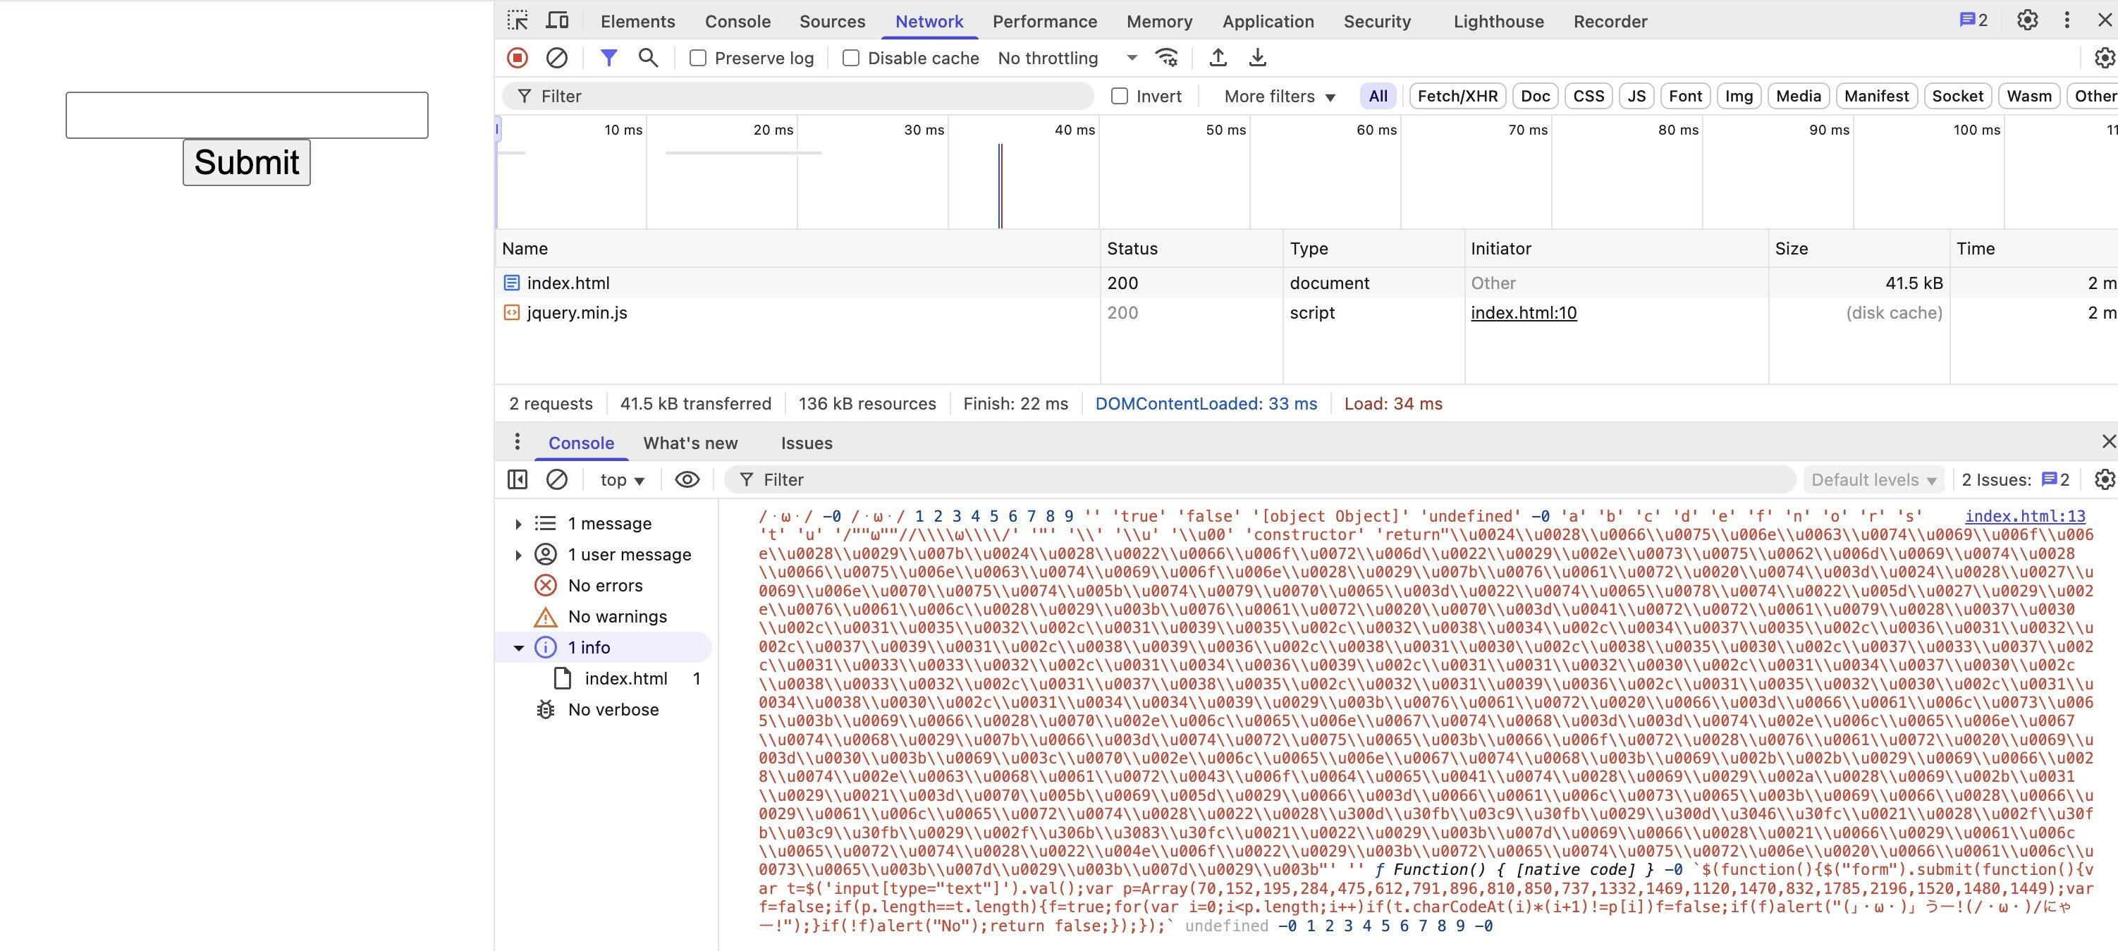This screenshot has height=951, width=2118.
Task: Expand the More filters dropdown
Action: click(x=1278, y=96)
